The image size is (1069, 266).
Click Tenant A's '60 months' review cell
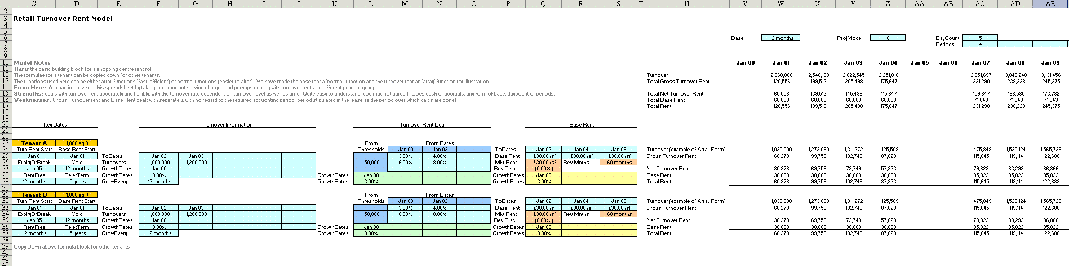[619, 162]
